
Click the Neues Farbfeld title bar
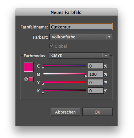point(67,12)
